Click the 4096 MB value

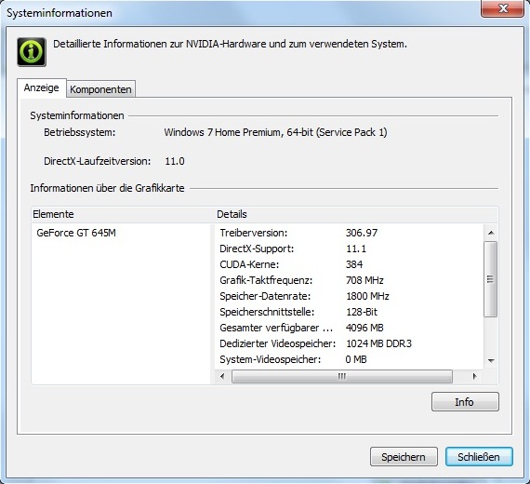click(364, 328)
